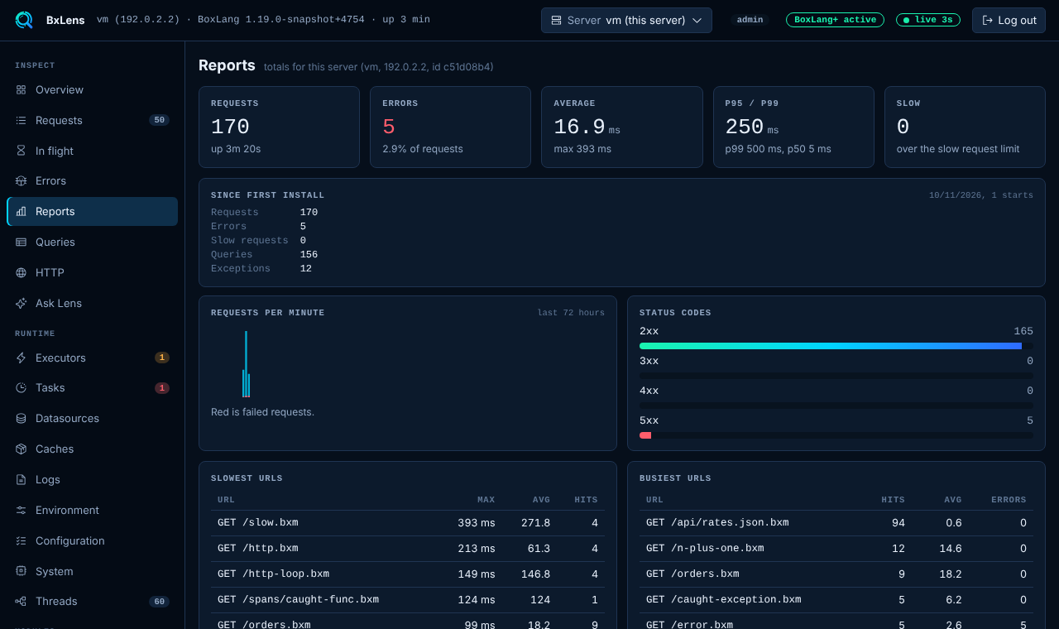Image resolution: width=1059 pixels, height=629 pixels.
Task: Click the Exceptions value 12
Action: coord(306,268)
